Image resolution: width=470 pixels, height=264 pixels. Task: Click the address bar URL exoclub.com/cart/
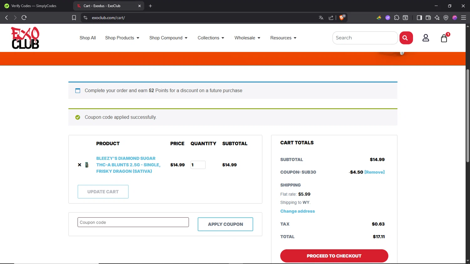coord(108,18)
